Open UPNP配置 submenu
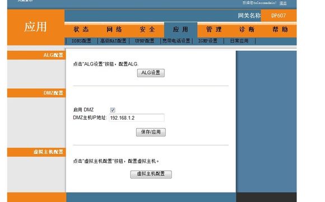325x202 pixels. [x=145, y=41]
